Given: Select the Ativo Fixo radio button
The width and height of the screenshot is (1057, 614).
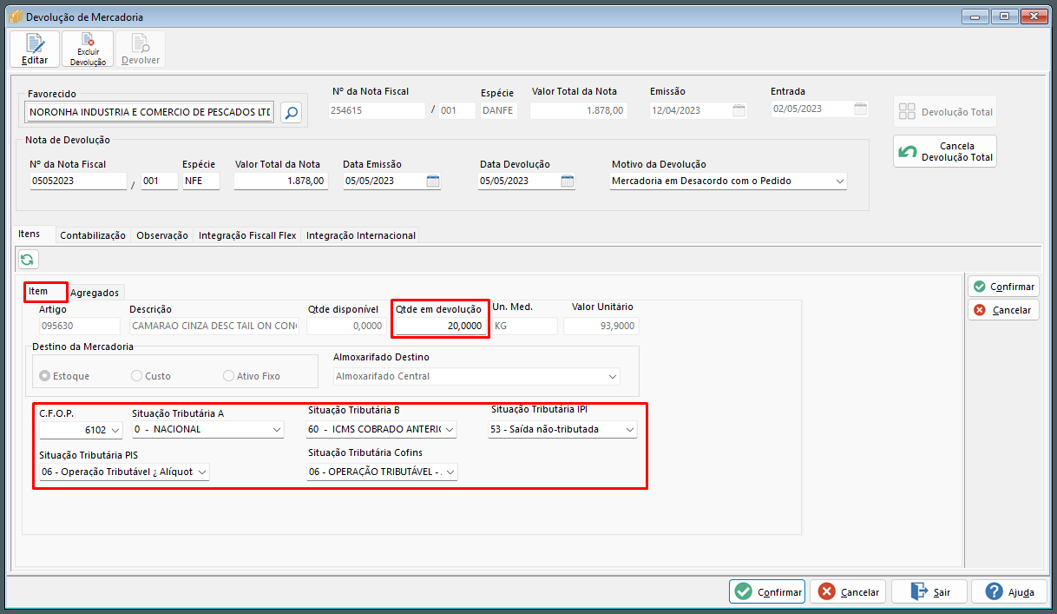Looking at the screenshot, I should (229, 376).
